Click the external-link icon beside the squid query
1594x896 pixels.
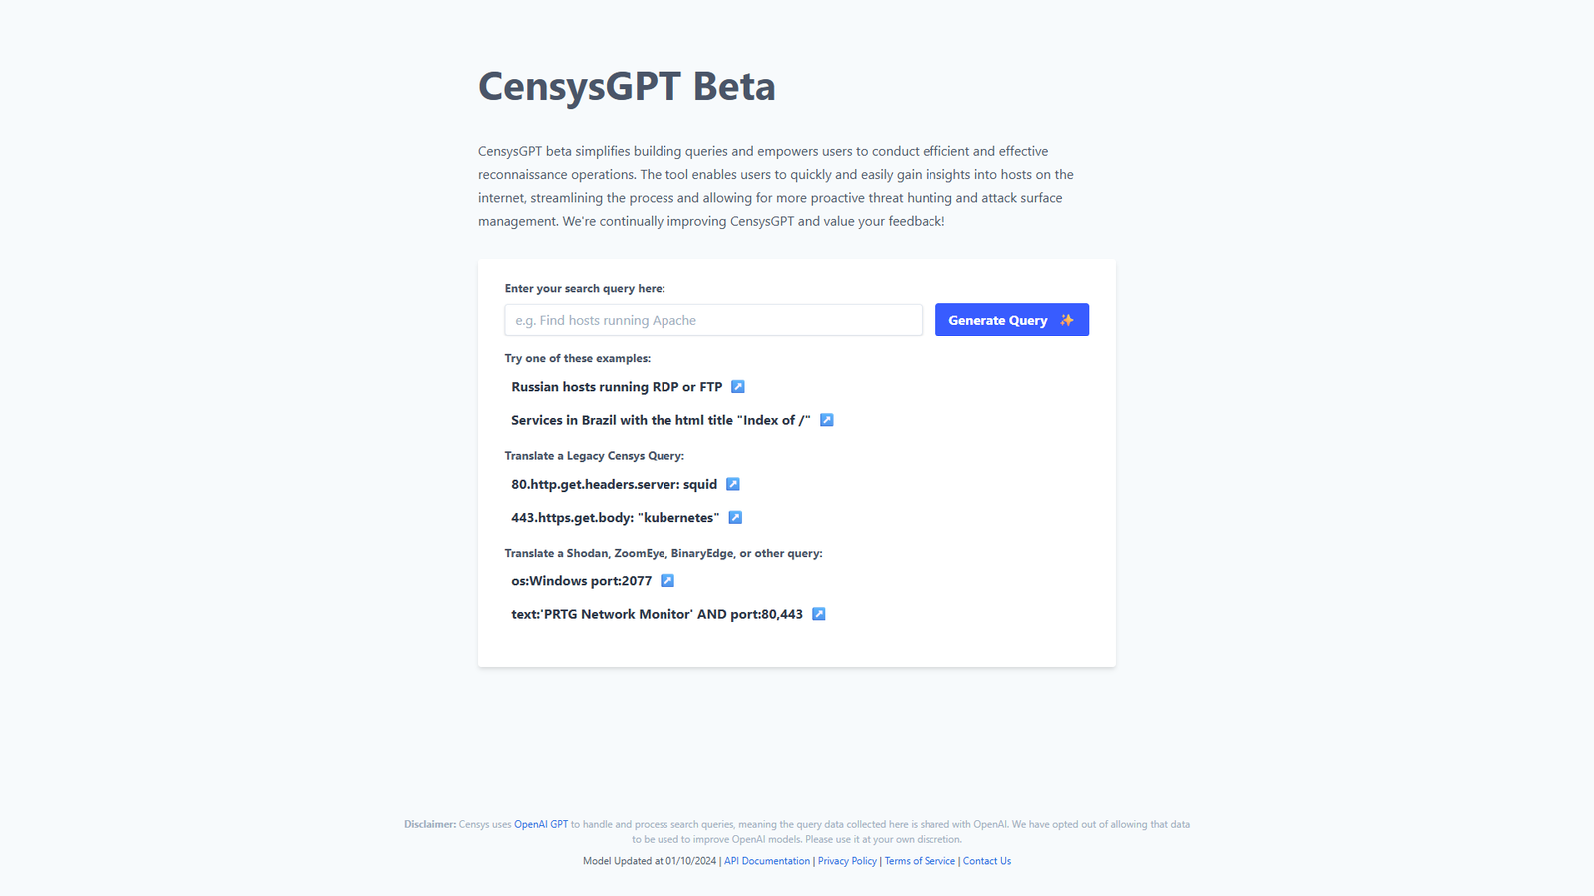732,484
